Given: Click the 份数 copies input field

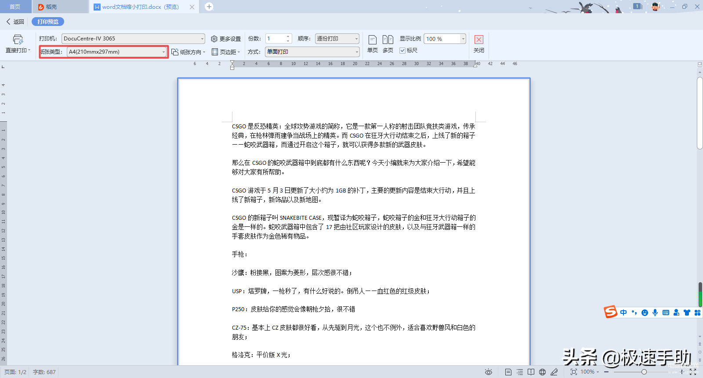Looking at the screenshot, I should tap(275, 39).
